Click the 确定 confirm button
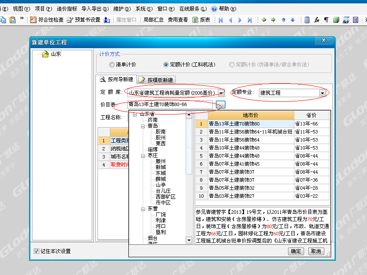 pyautogui.click(x=296, y=251)
